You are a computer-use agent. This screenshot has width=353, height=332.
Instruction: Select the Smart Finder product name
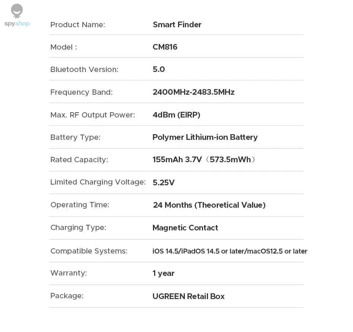[177, 25]
